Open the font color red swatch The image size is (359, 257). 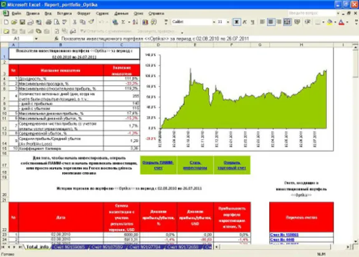(x=342, y=22)
